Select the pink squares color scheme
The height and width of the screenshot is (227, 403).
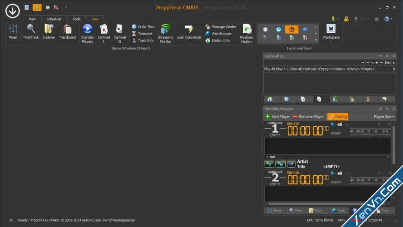[305, 38]
